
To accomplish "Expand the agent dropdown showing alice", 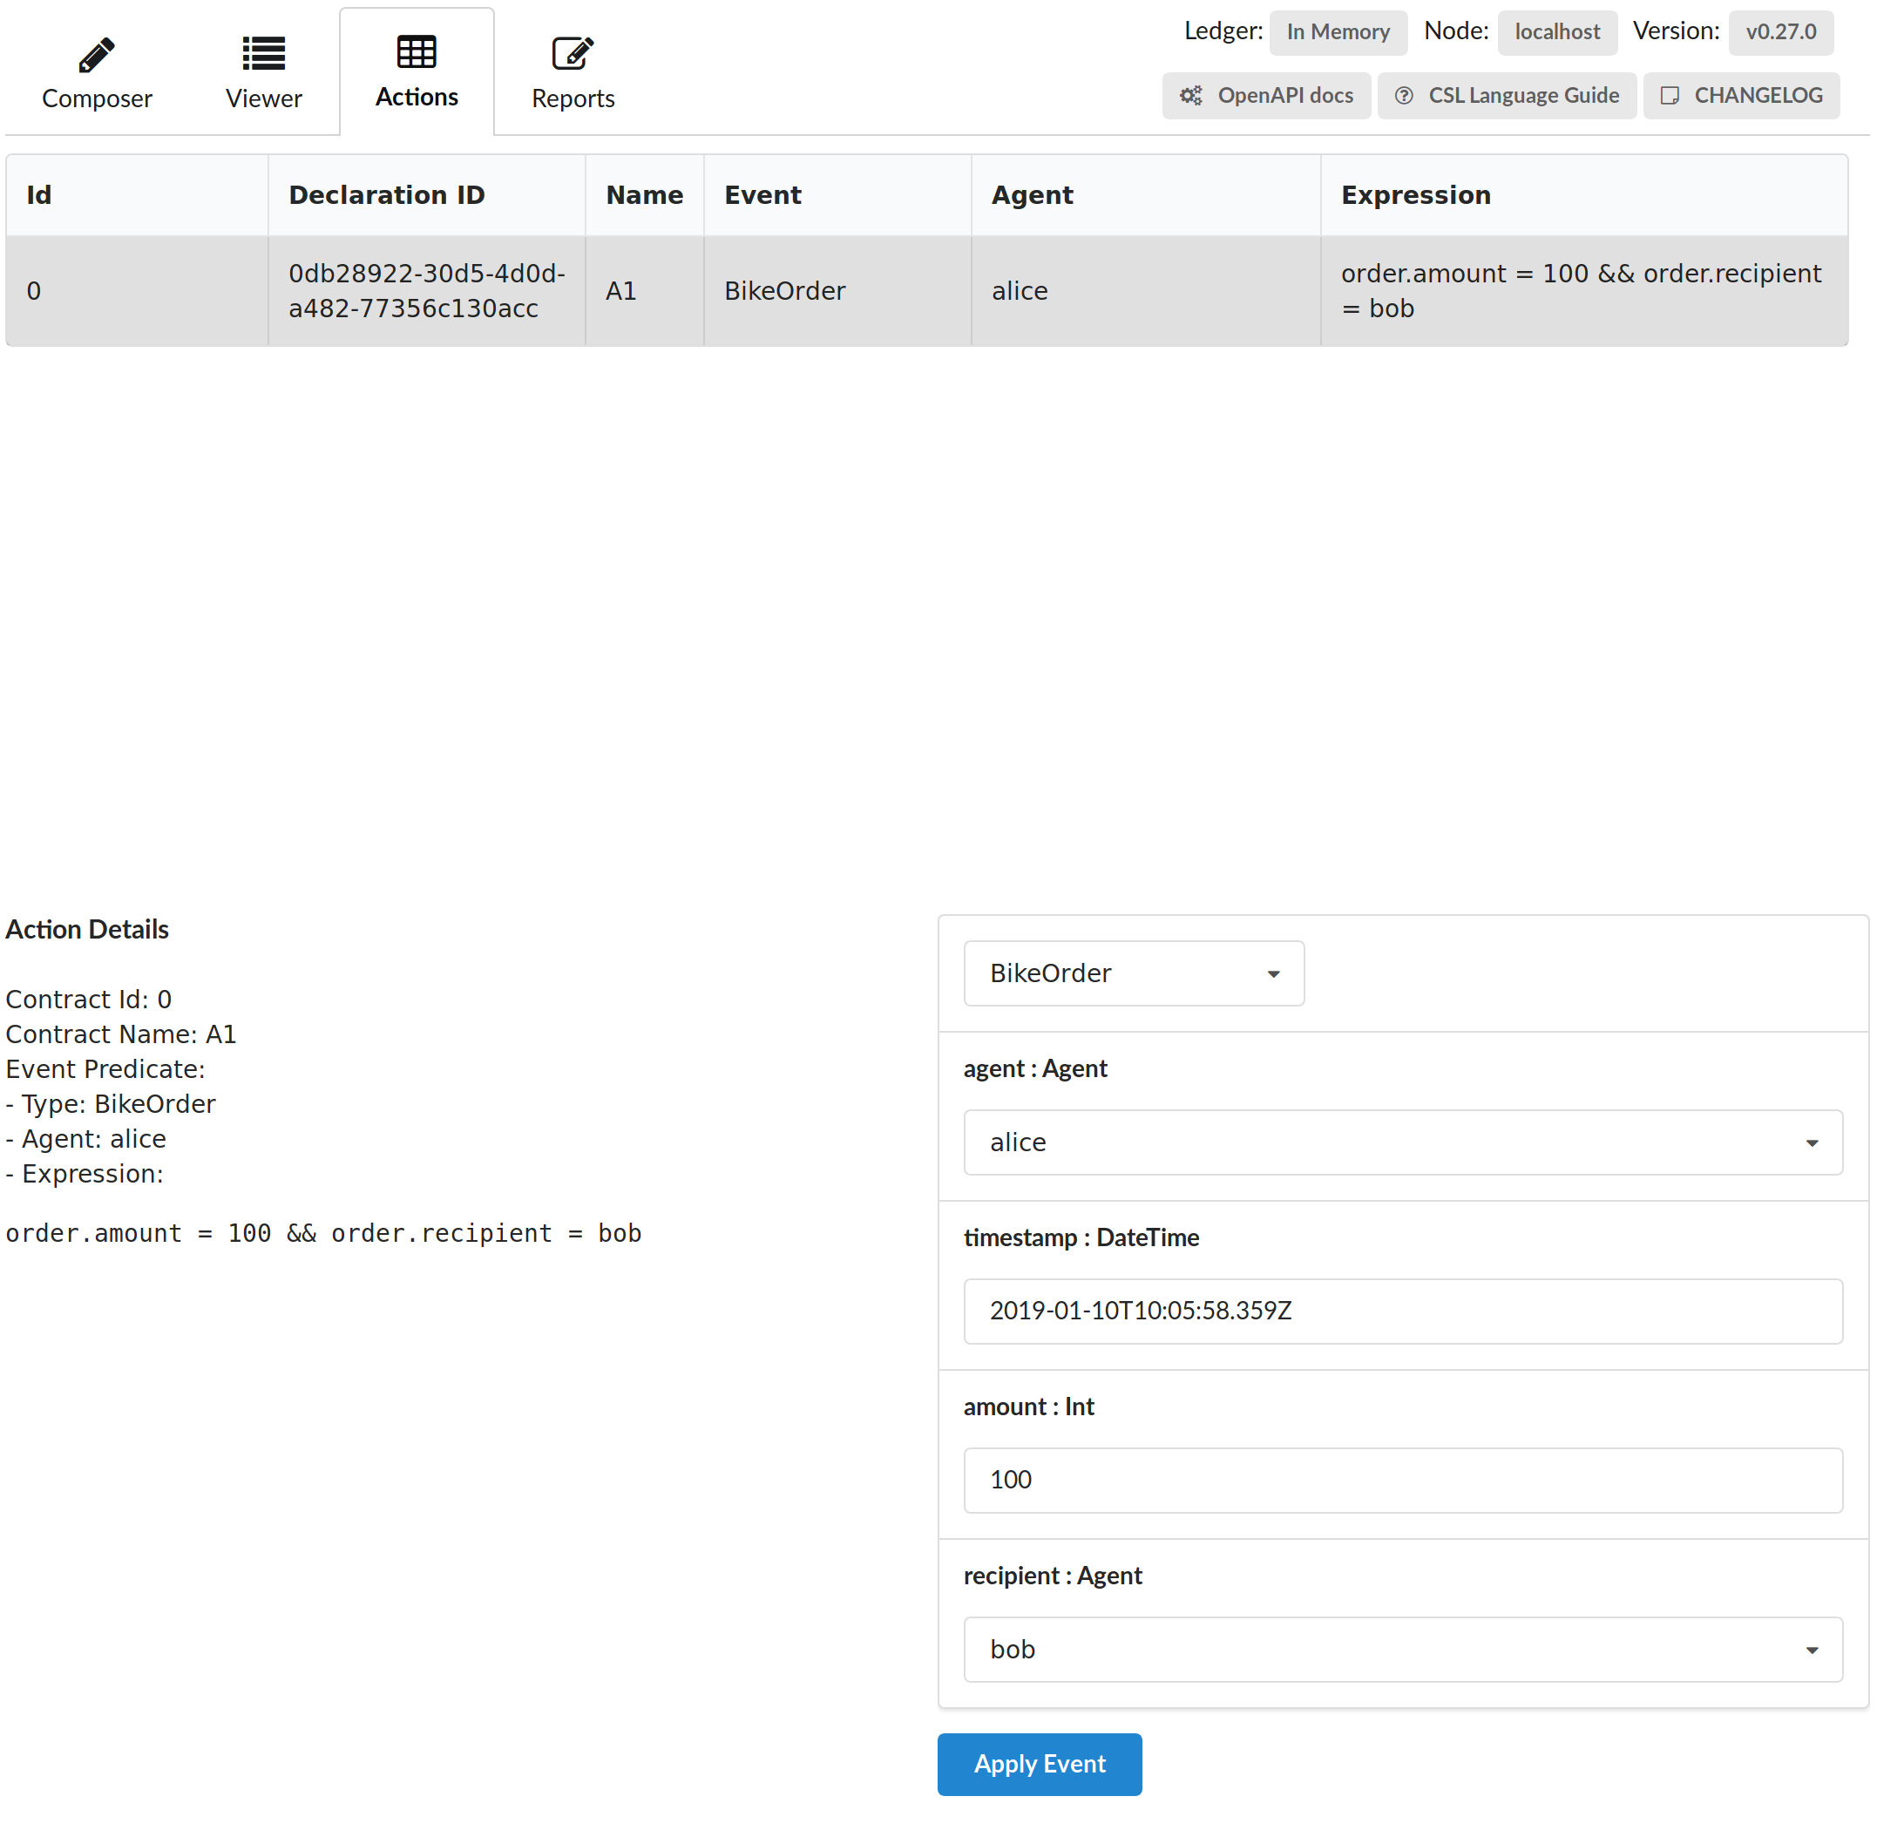I will point(1402,1142).
